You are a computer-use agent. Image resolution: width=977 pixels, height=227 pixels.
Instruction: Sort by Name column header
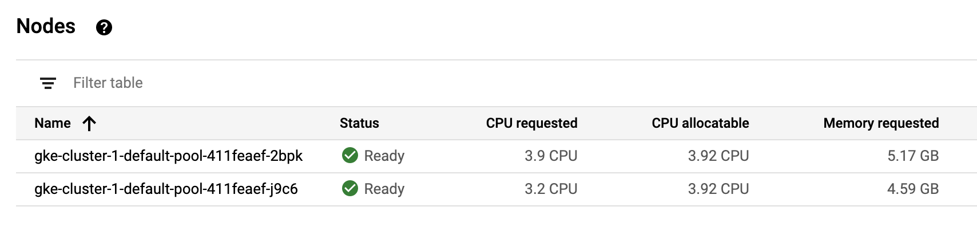(53, 123)
